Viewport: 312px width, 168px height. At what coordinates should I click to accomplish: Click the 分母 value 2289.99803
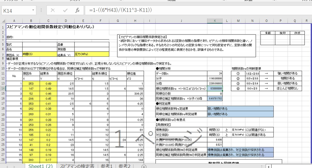215,83
